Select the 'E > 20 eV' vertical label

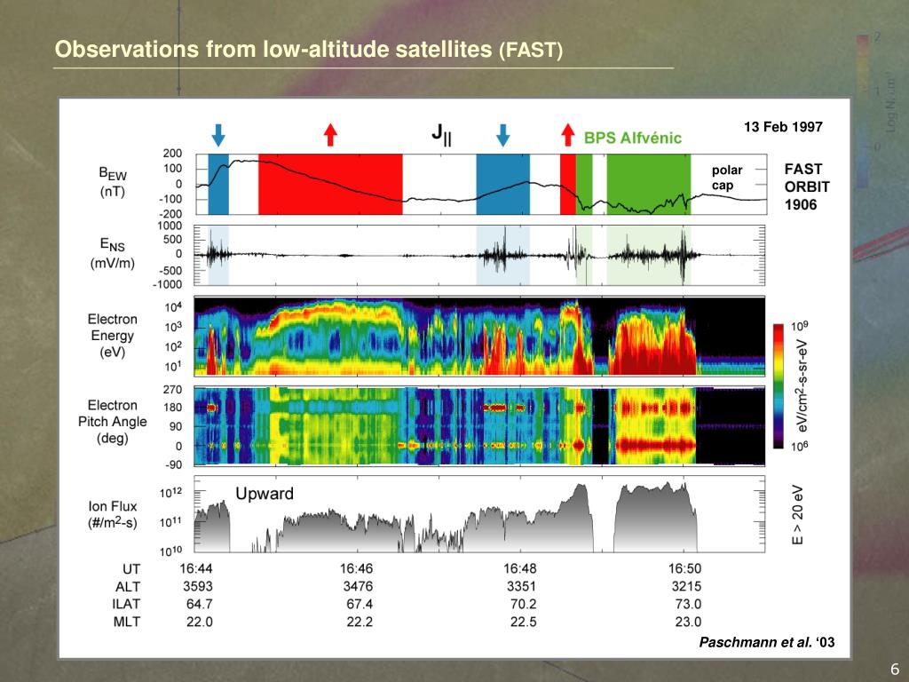(x=798, y=515)
